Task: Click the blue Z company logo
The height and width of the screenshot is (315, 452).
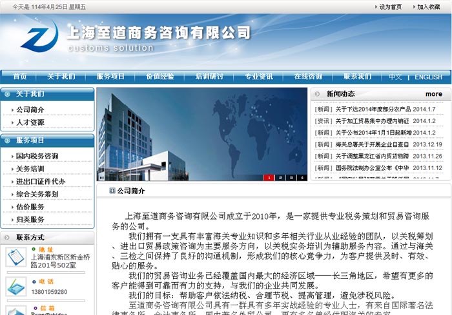Action: (x=39, y=36)
